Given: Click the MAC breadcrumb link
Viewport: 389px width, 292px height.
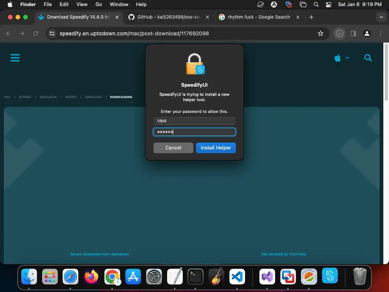Looking at the screenshot, I should (8, 97).
